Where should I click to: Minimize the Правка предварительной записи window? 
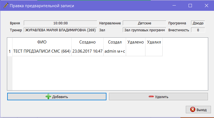point(174,6)
